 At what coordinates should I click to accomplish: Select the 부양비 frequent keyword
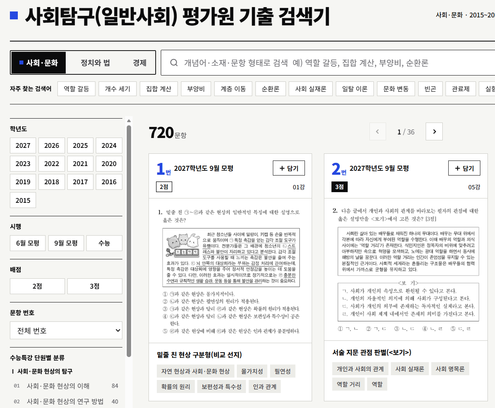(196, 89)
